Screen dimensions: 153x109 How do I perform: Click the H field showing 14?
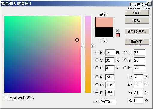[x=110, y=53]
